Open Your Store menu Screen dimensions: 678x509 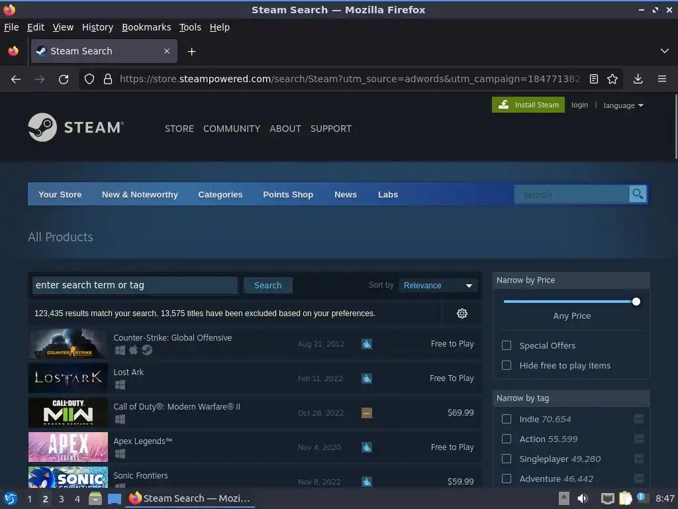point(60,194)
